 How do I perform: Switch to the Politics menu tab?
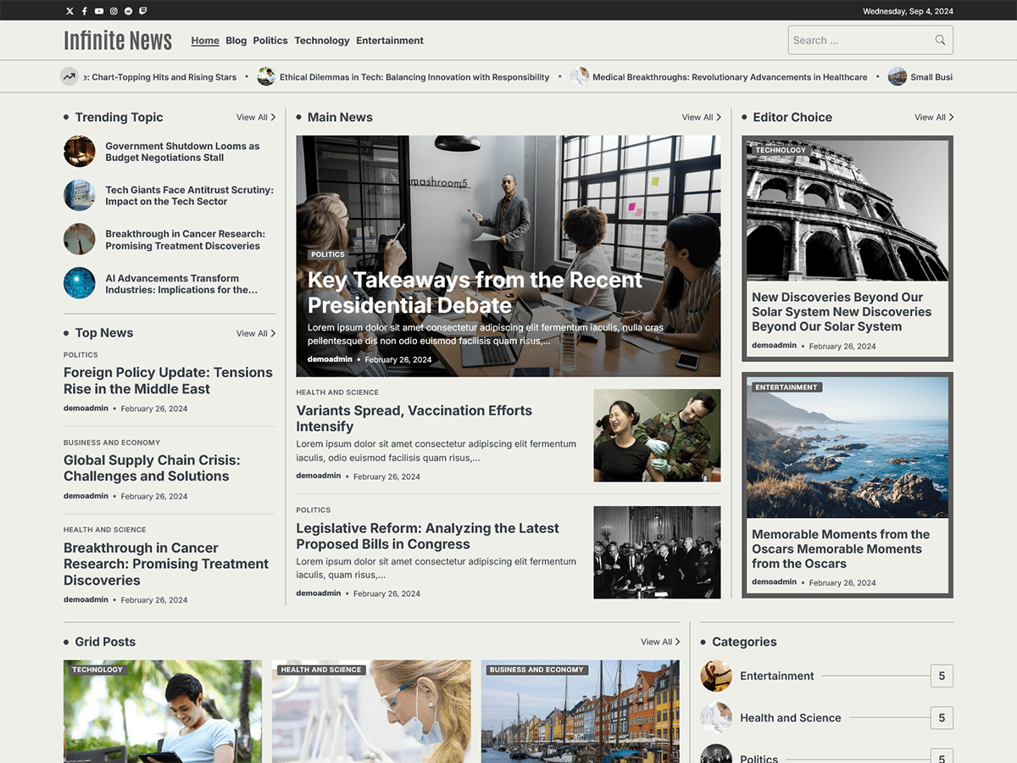pyautogui.click(x=270, y=40)
